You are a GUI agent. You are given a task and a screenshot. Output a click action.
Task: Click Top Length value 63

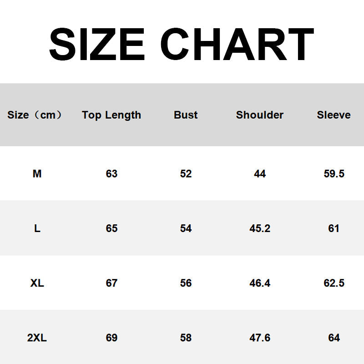(111, 174)
